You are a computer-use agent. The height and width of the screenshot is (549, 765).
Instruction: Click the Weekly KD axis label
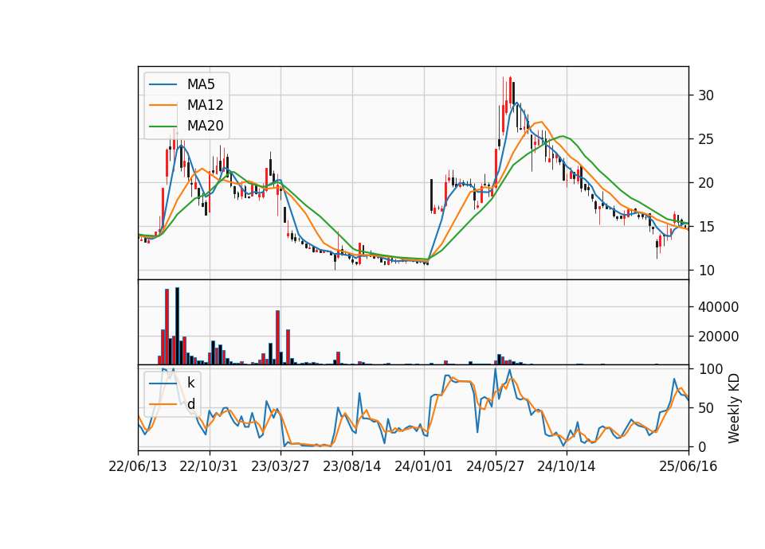[734, 408]
